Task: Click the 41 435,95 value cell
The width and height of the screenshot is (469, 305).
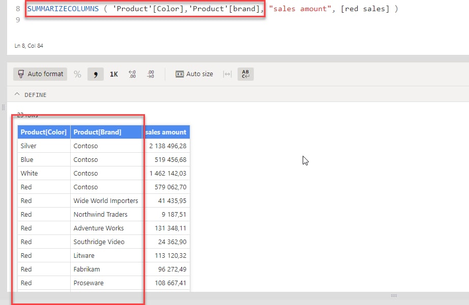Action: 166,201
